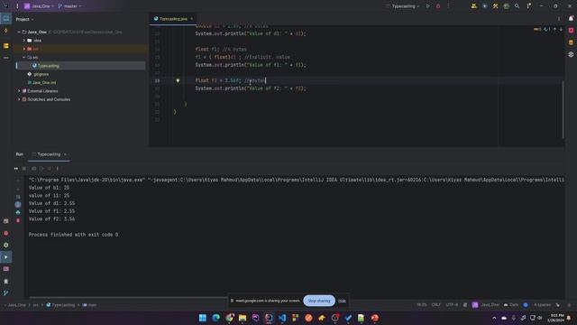
Task: Open Java_One project dropdown
Action: click(39, 6)
